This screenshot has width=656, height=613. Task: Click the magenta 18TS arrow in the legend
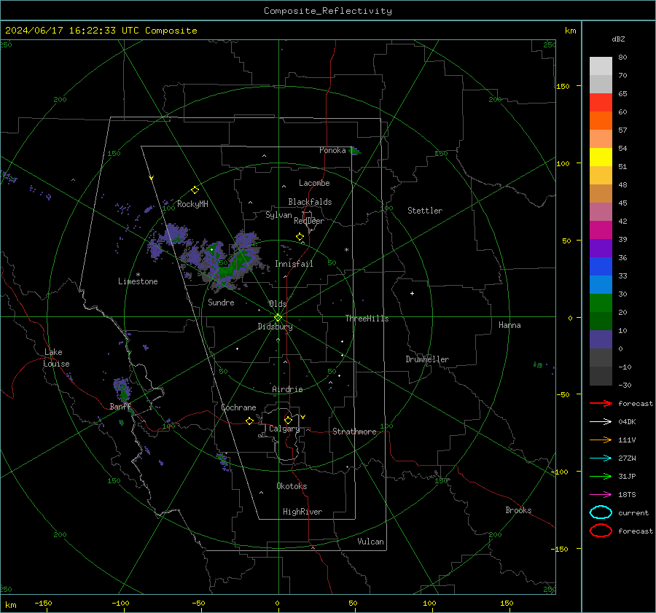pyautogui.click(x=601, y=495)
